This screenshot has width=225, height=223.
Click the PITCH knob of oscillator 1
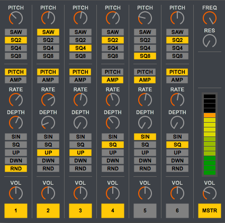tap(16, 18)
